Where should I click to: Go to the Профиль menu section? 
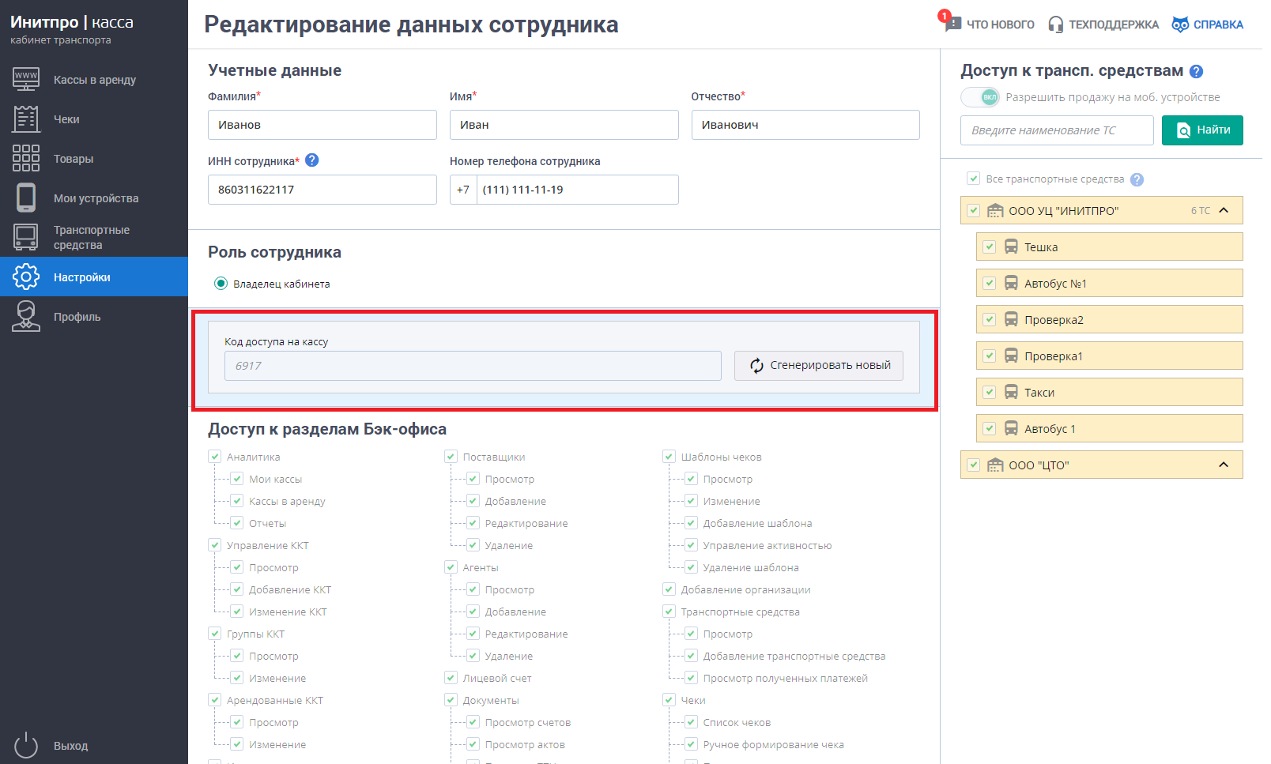94,316
